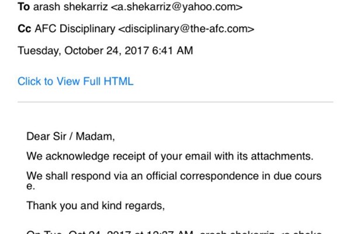Select the a.shekarriz@yahoo.com email address

[x=177, y=7]
